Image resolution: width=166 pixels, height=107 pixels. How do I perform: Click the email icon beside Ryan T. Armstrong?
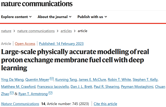point(50,93)
